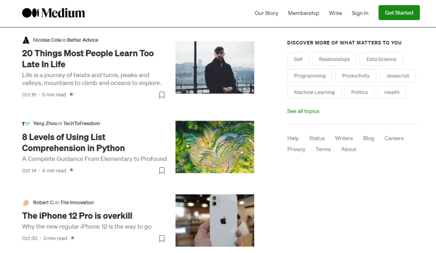Click the 'Discover more of what matters' heading
Screen dimensions: 436x253
pyautogui.click(x=344, y=43)
